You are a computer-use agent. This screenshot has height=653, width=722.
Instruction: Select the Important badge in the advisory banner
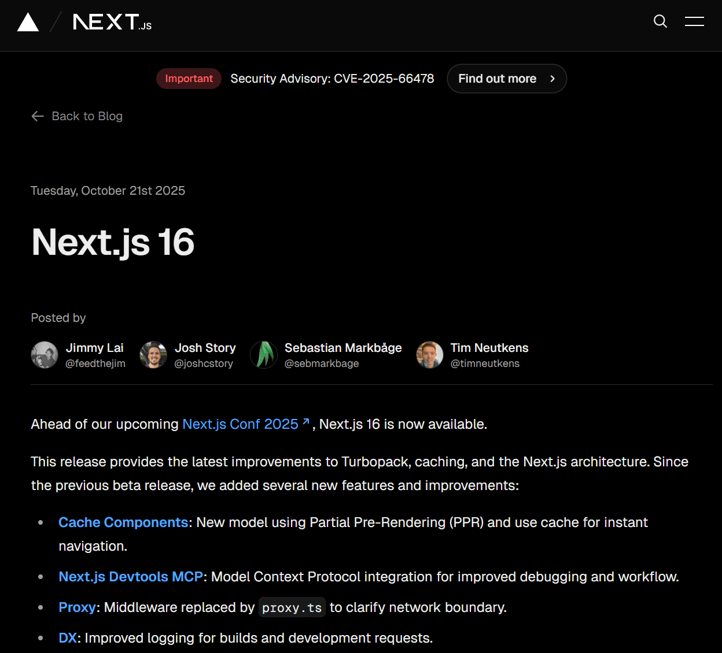click(189, 79)
